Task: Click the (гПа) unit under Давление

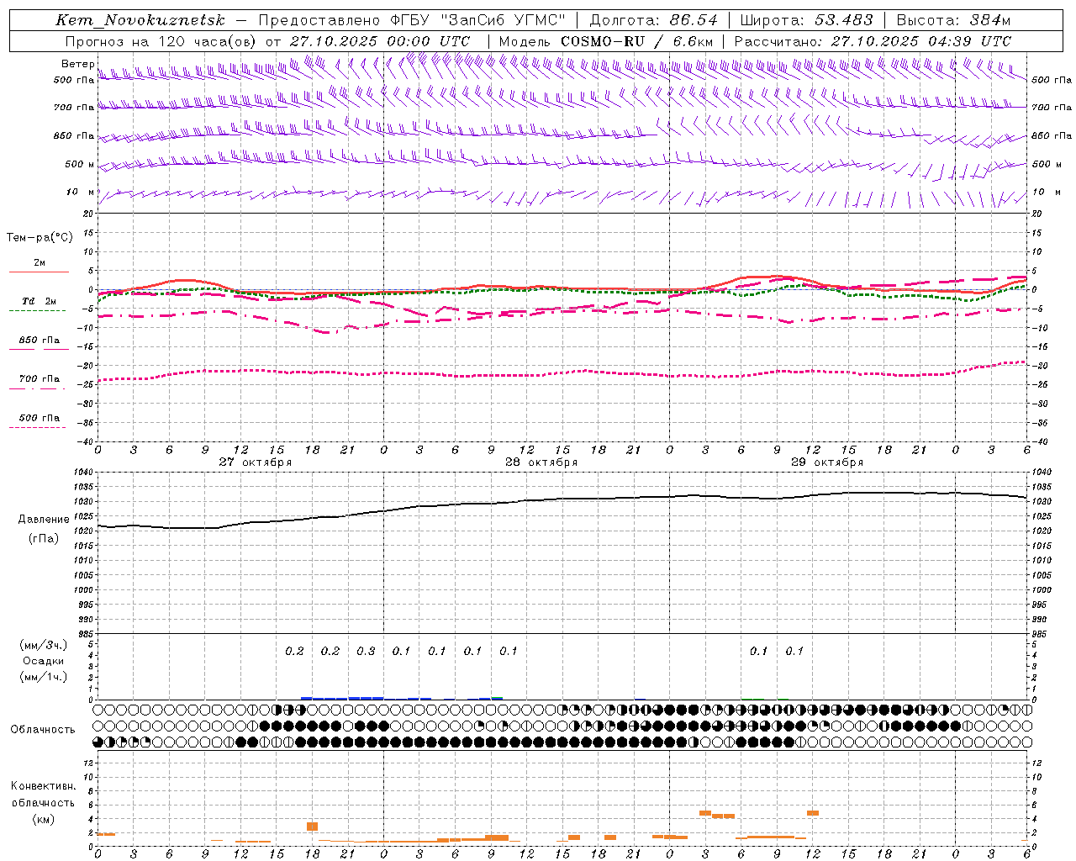Action: pyautogui.click(x=44, y=538)
